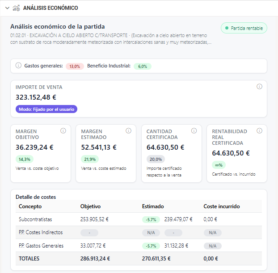Viewport: 278px width, 273px height.
Task: Click the Margen Estimado info icon
Action: pyautogui.click(x=128, y=131)
